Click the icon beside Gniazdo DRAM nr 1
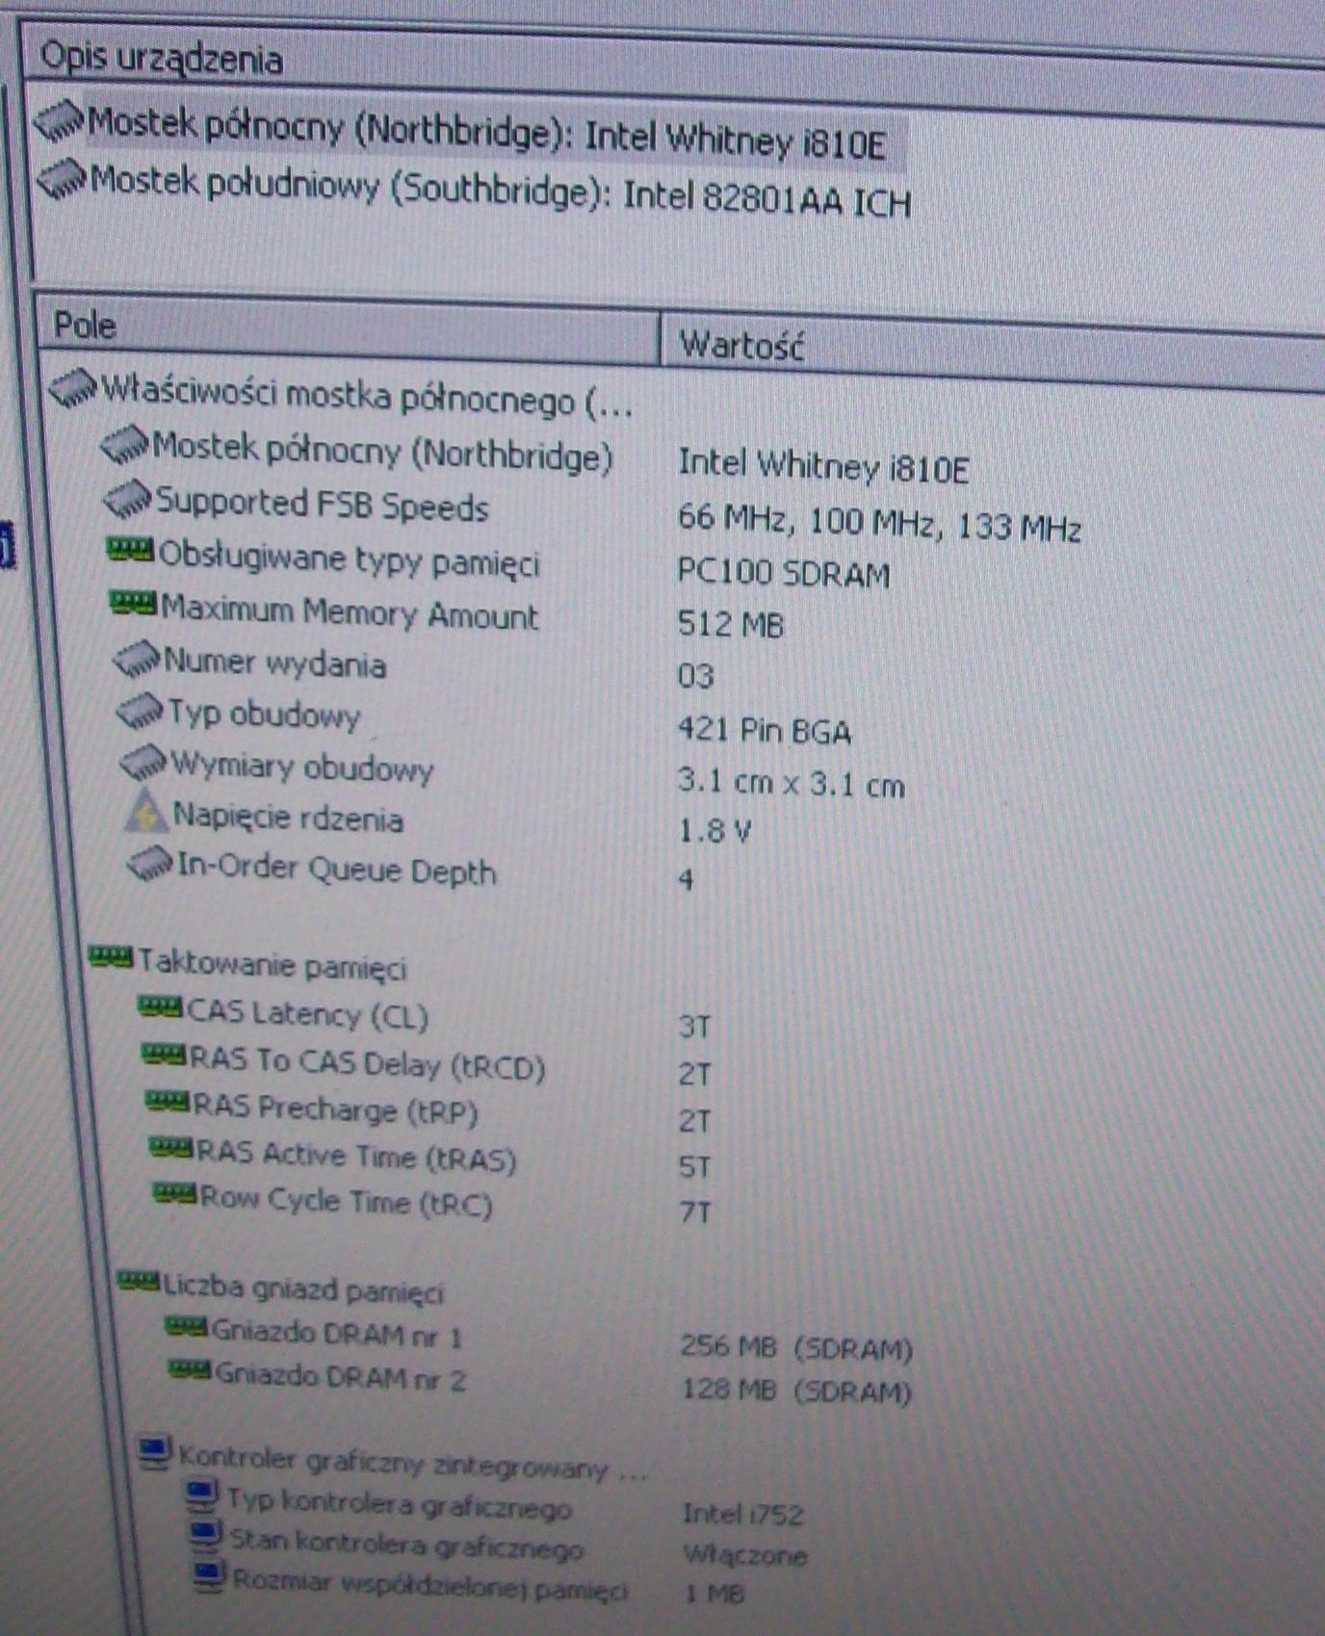 [x=187, y=1327]
